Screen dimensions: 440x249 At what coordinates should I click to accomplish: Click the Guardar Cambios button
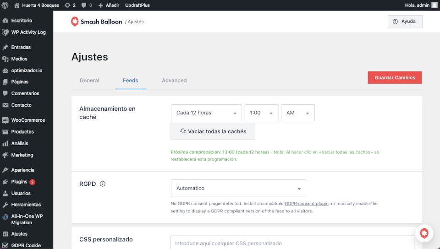click(x=395, y=78)
